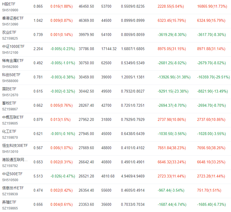This screenshot has width=231, height=212.
Task: Click loss -16359.70(-29.51%)
Action: click(214, 77)
